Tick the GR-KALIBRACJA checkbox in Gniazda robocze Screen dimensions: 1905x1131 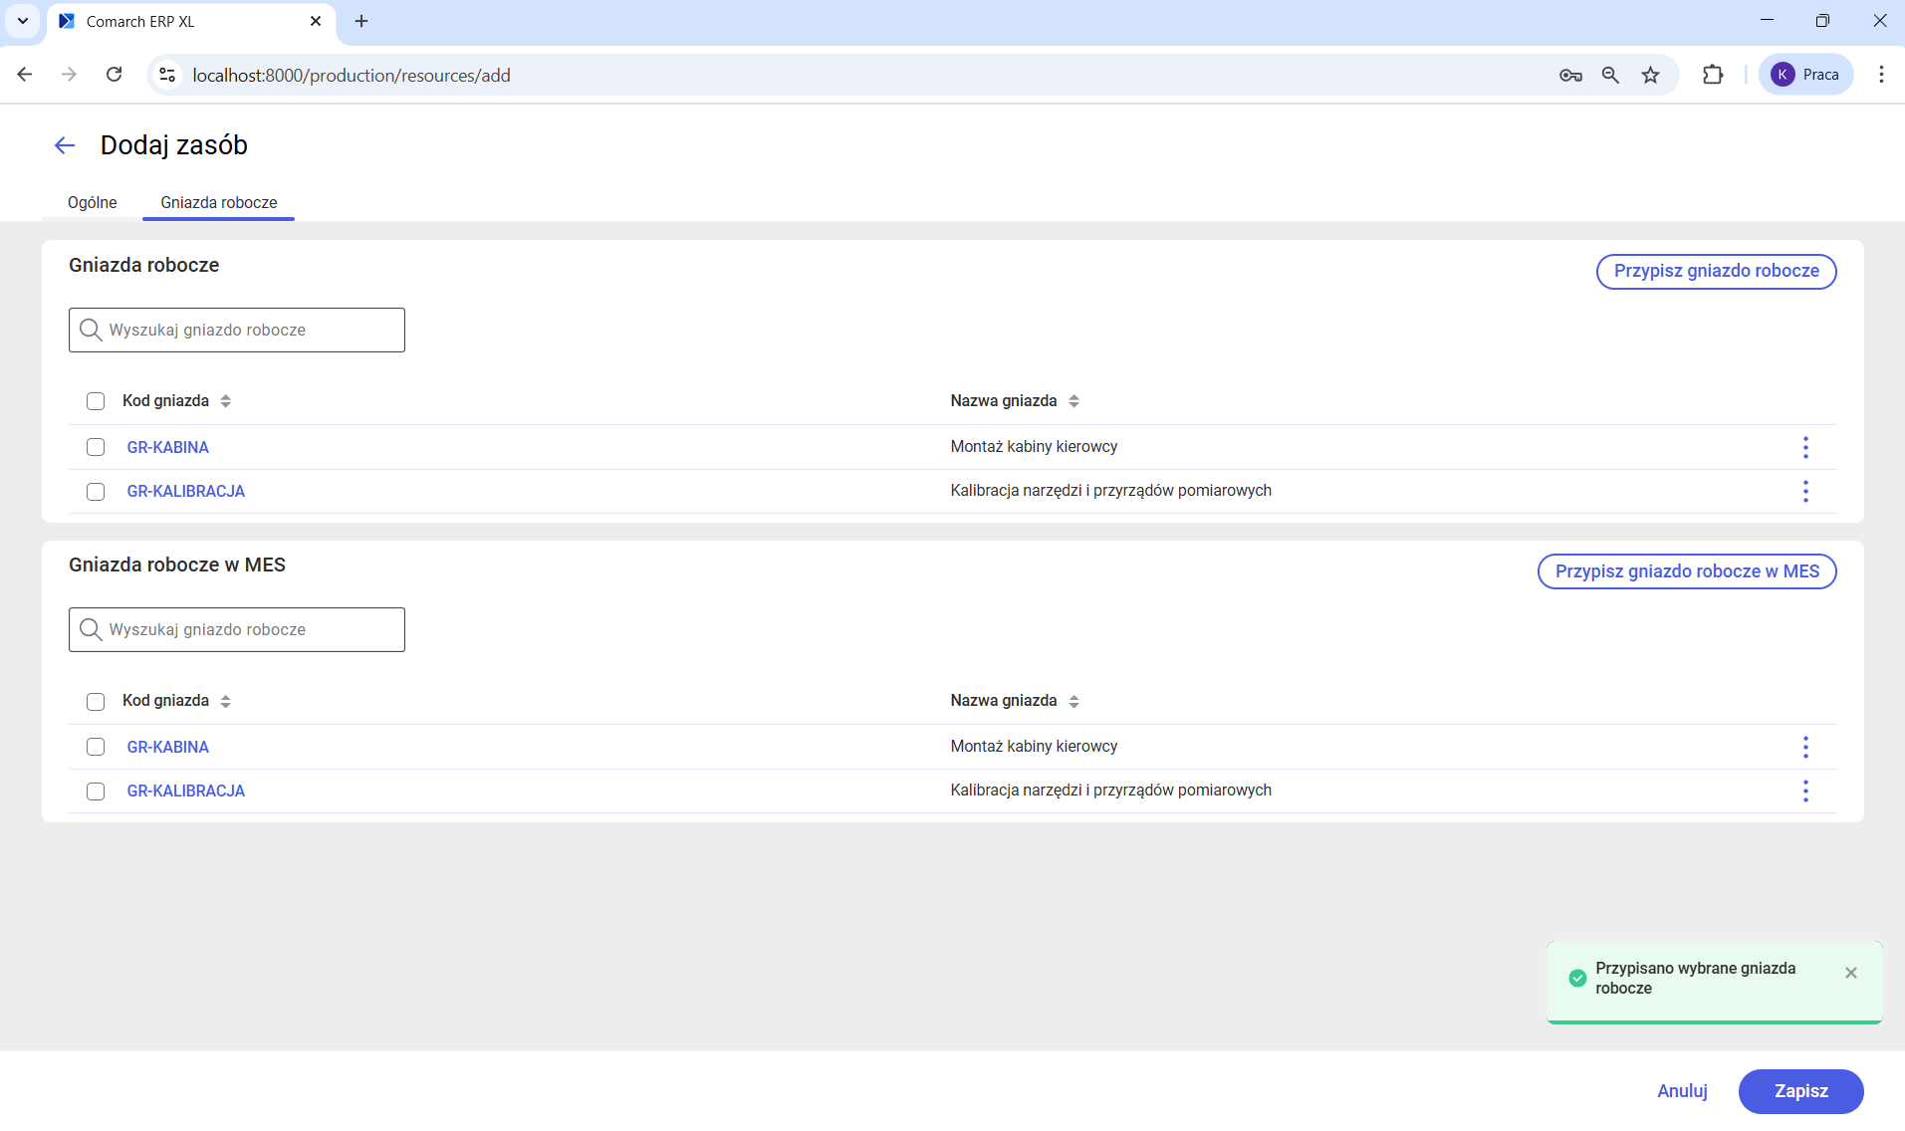pos(96,492)
